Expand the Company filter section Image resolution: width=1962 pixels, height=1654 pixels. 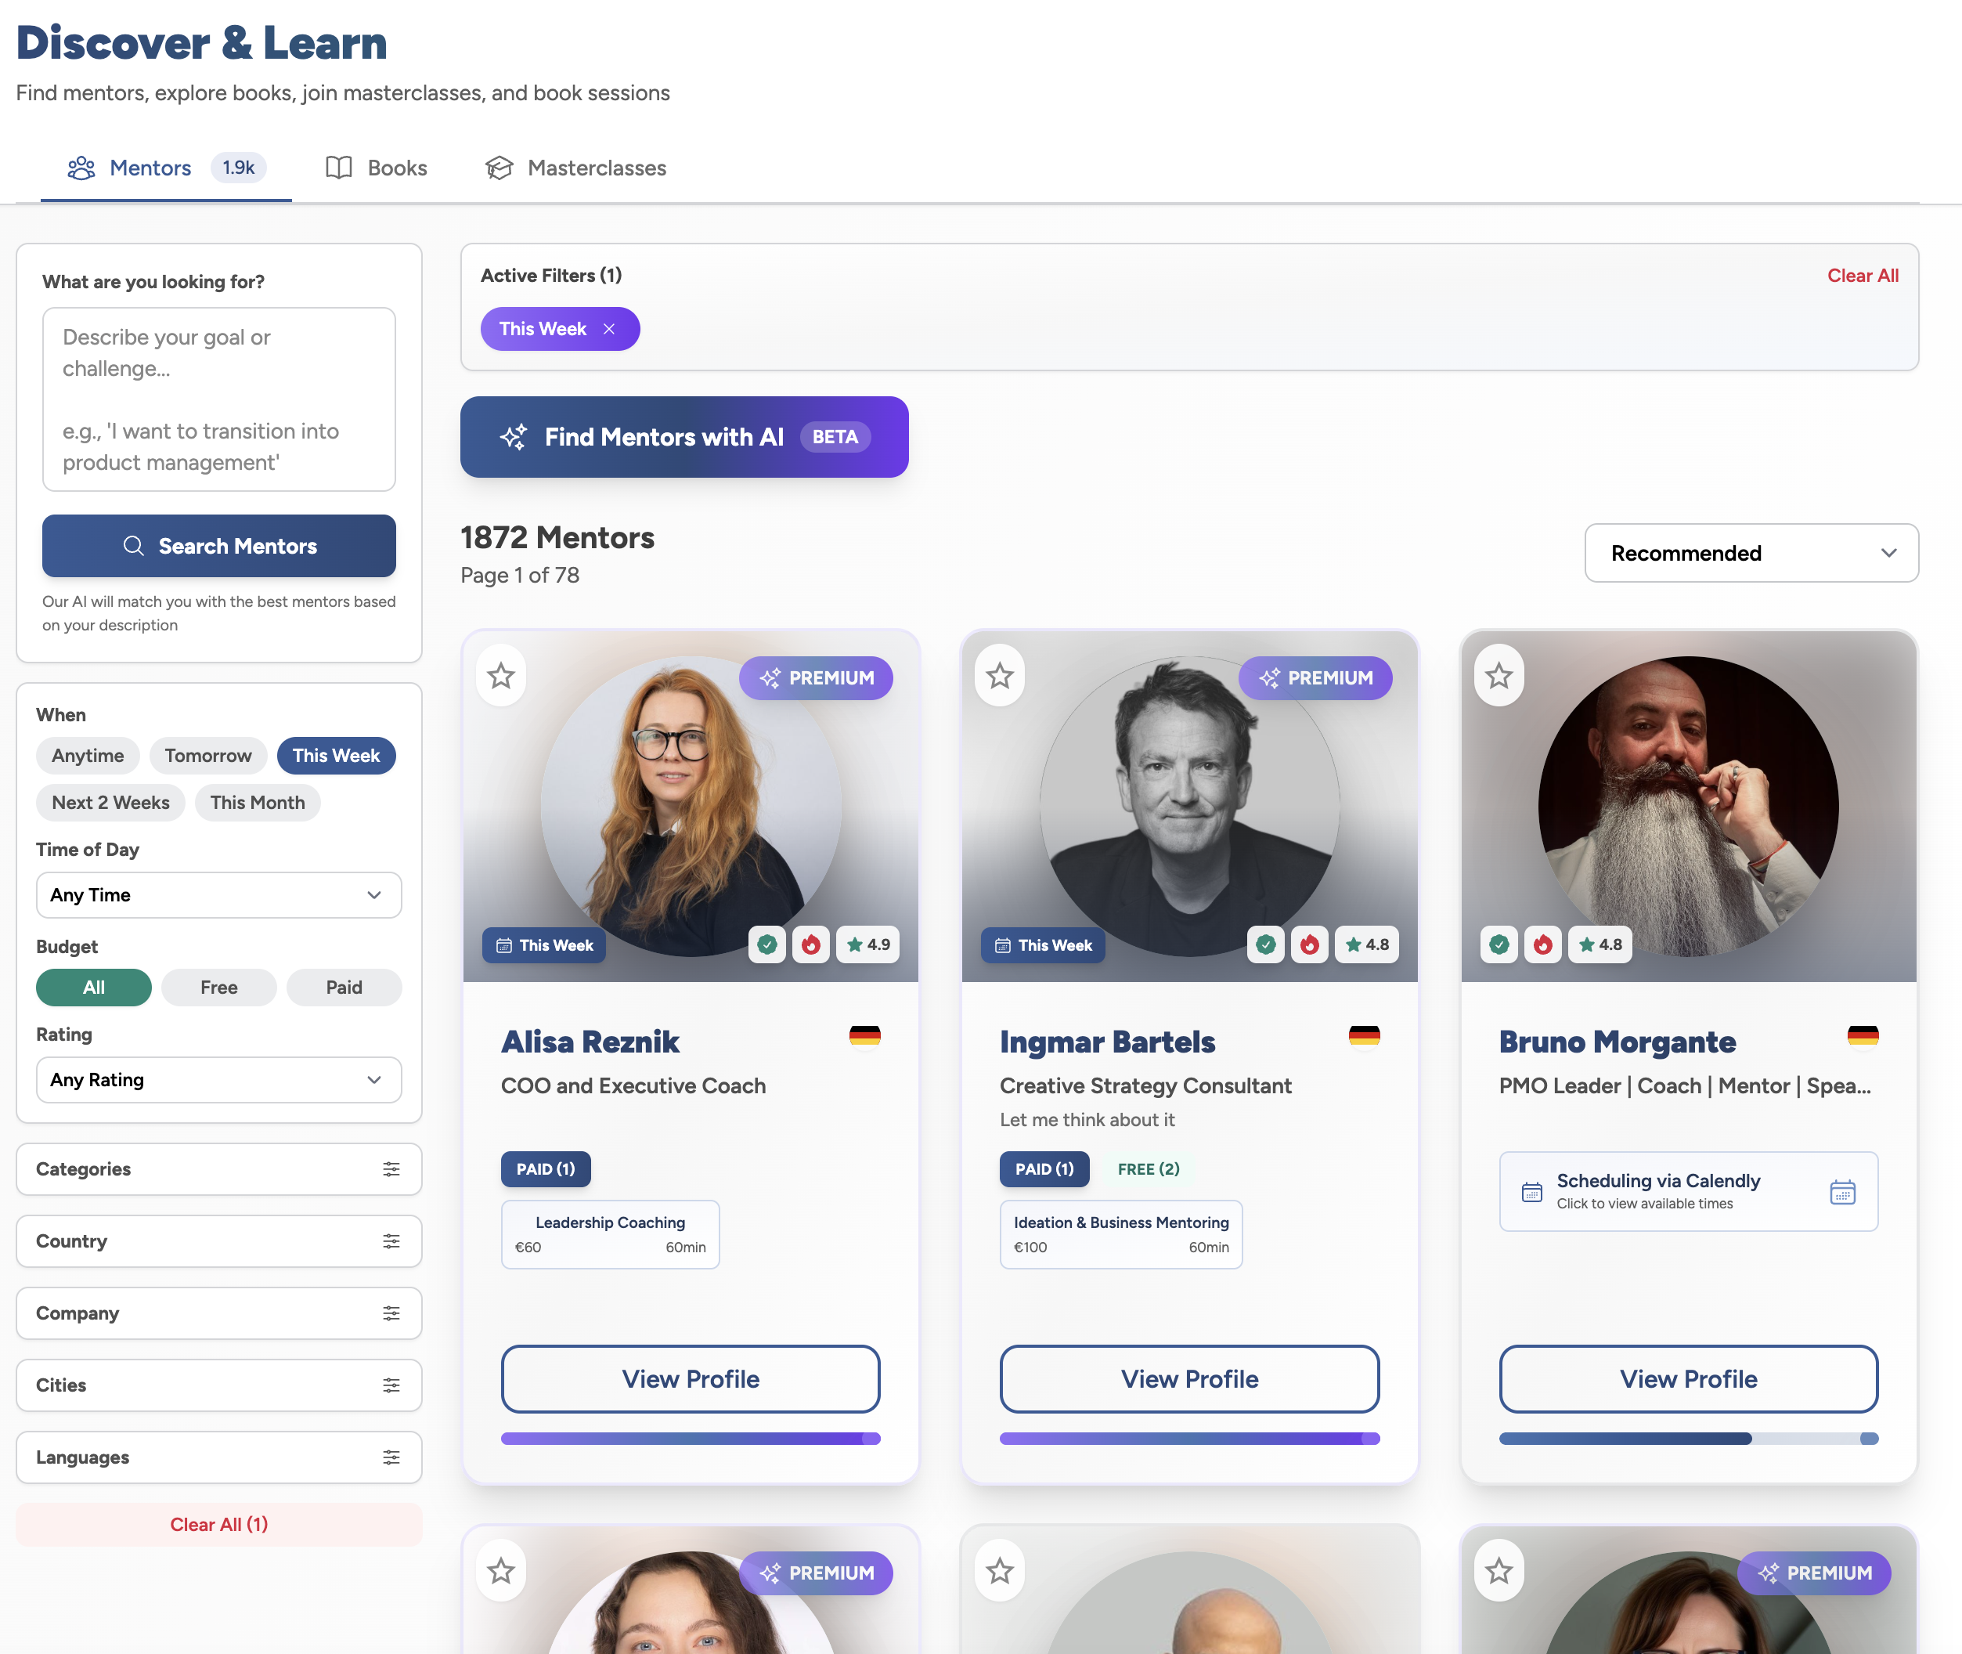point(219,1313)
